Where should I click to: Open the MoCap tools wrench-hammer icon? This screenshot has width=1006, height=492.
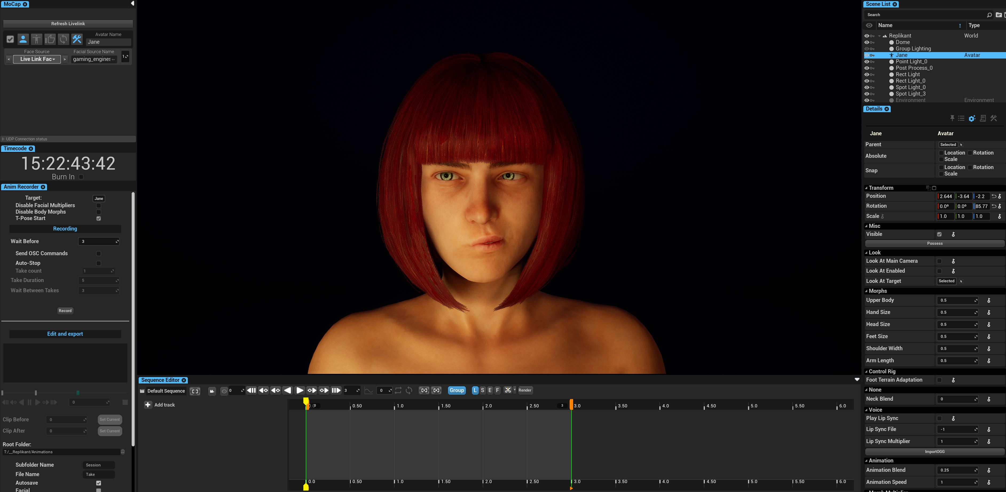[77, 39]
